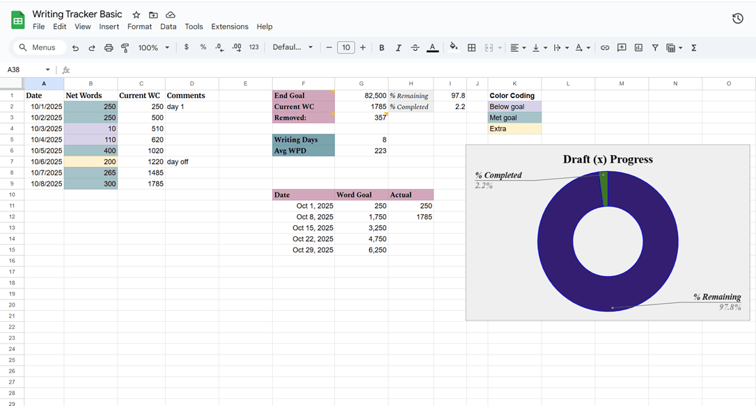Open the vertical align dropdown
This screenshot has height=406, width=756.
(539, 48)
